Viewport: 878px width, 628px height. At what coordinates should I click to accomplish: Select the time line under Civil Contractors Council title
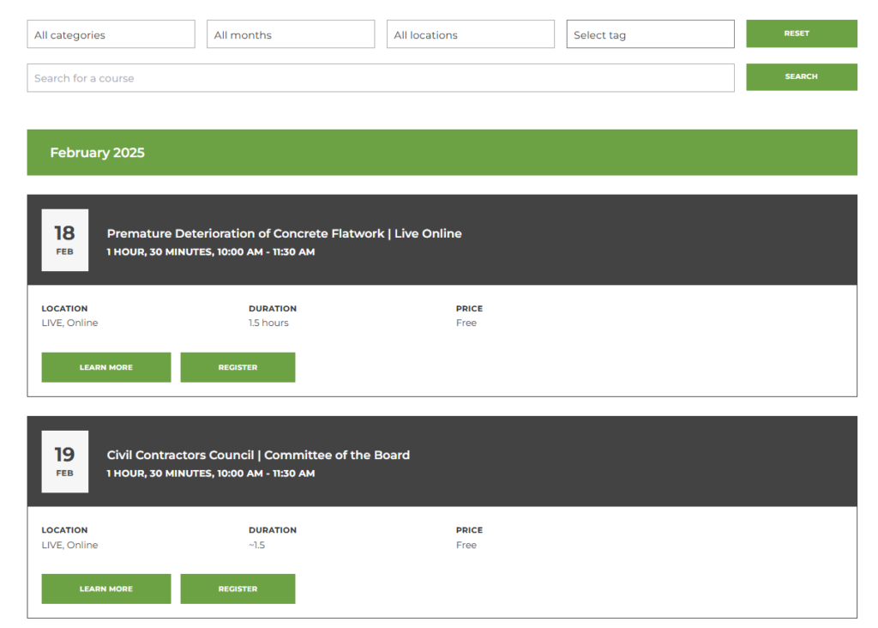[x=211, y=474]
